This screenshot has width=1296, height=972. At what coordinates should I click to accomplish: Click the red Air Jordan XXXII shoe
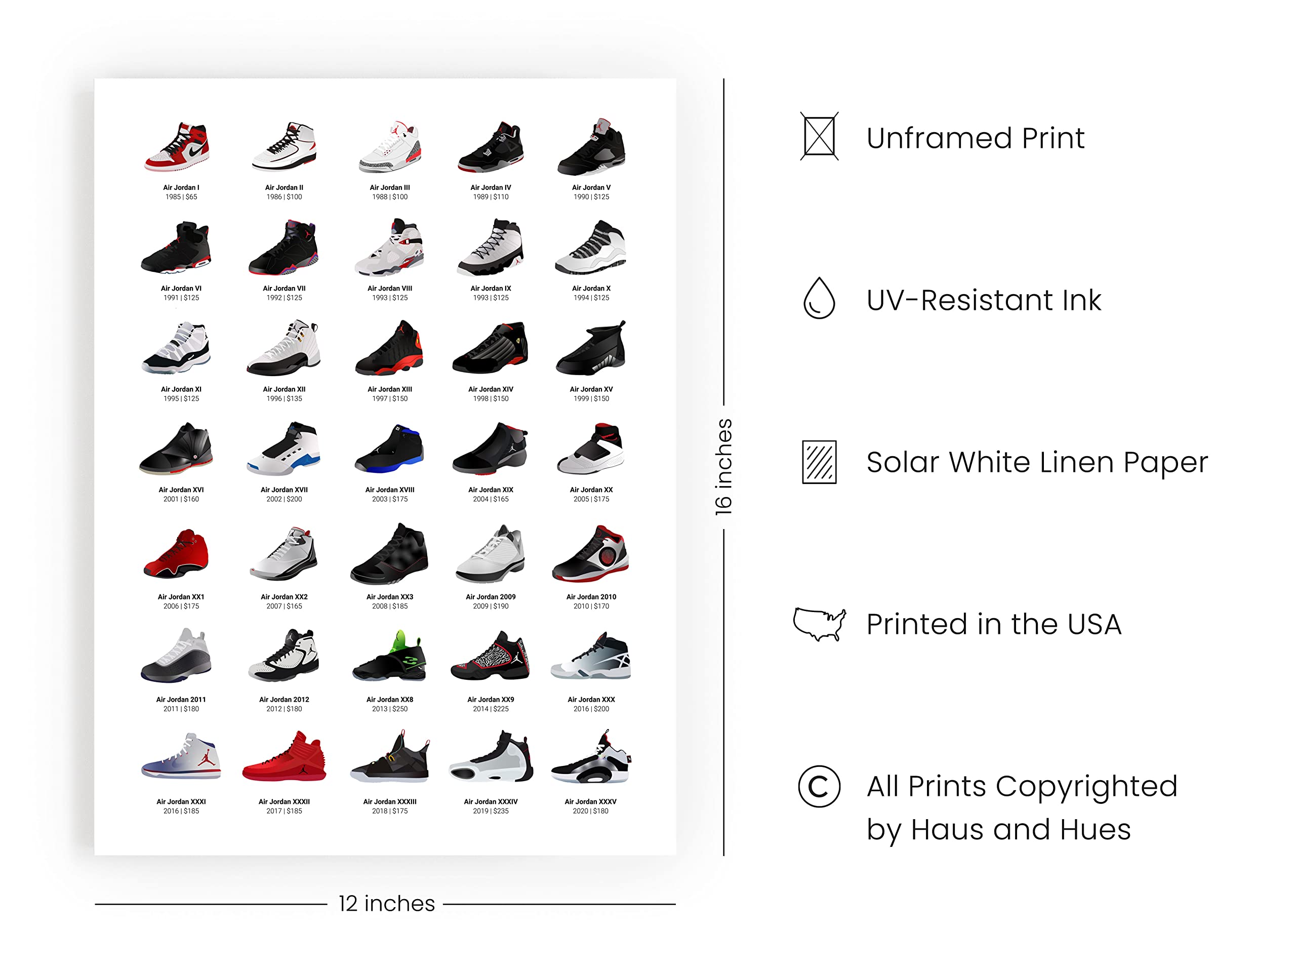[284, 757]
